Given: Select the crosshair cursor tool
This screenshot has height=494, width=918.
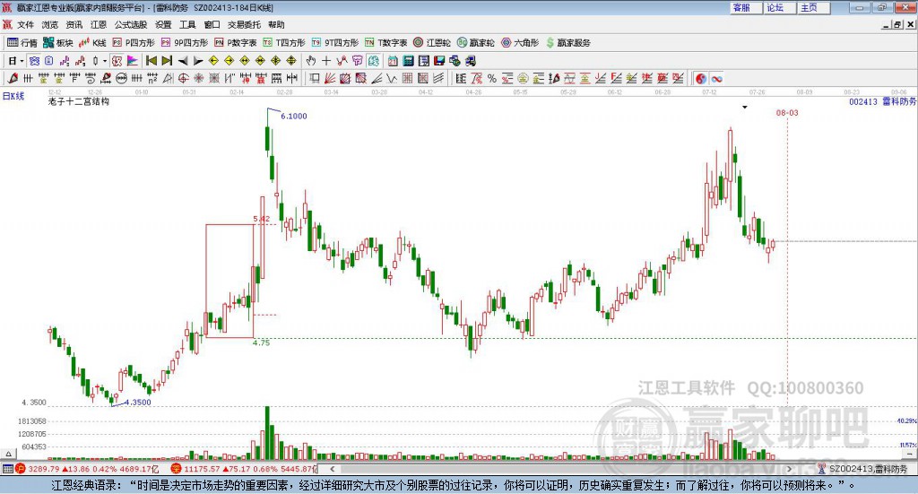Looking at the screenshot, I should 326,61.
